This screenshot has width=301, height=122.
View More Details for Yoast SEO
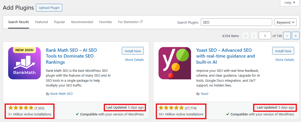point(285,60)
